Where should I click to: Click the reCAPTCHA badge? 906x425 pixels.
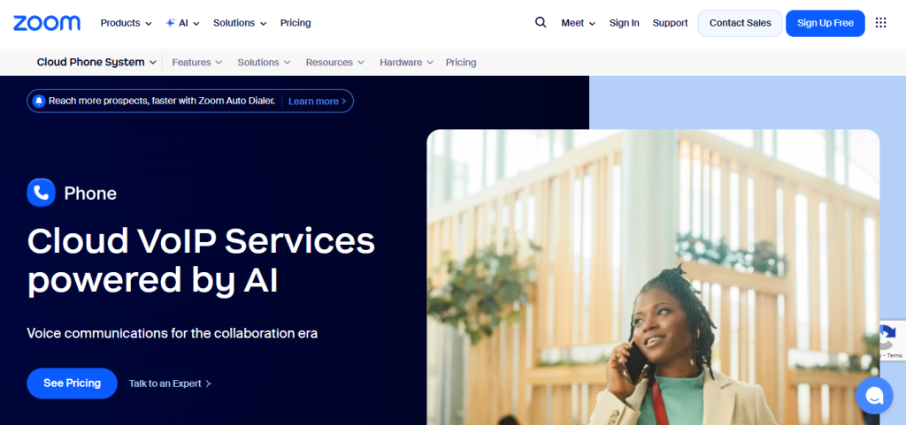pyautogui.click(x=894, y=341)
